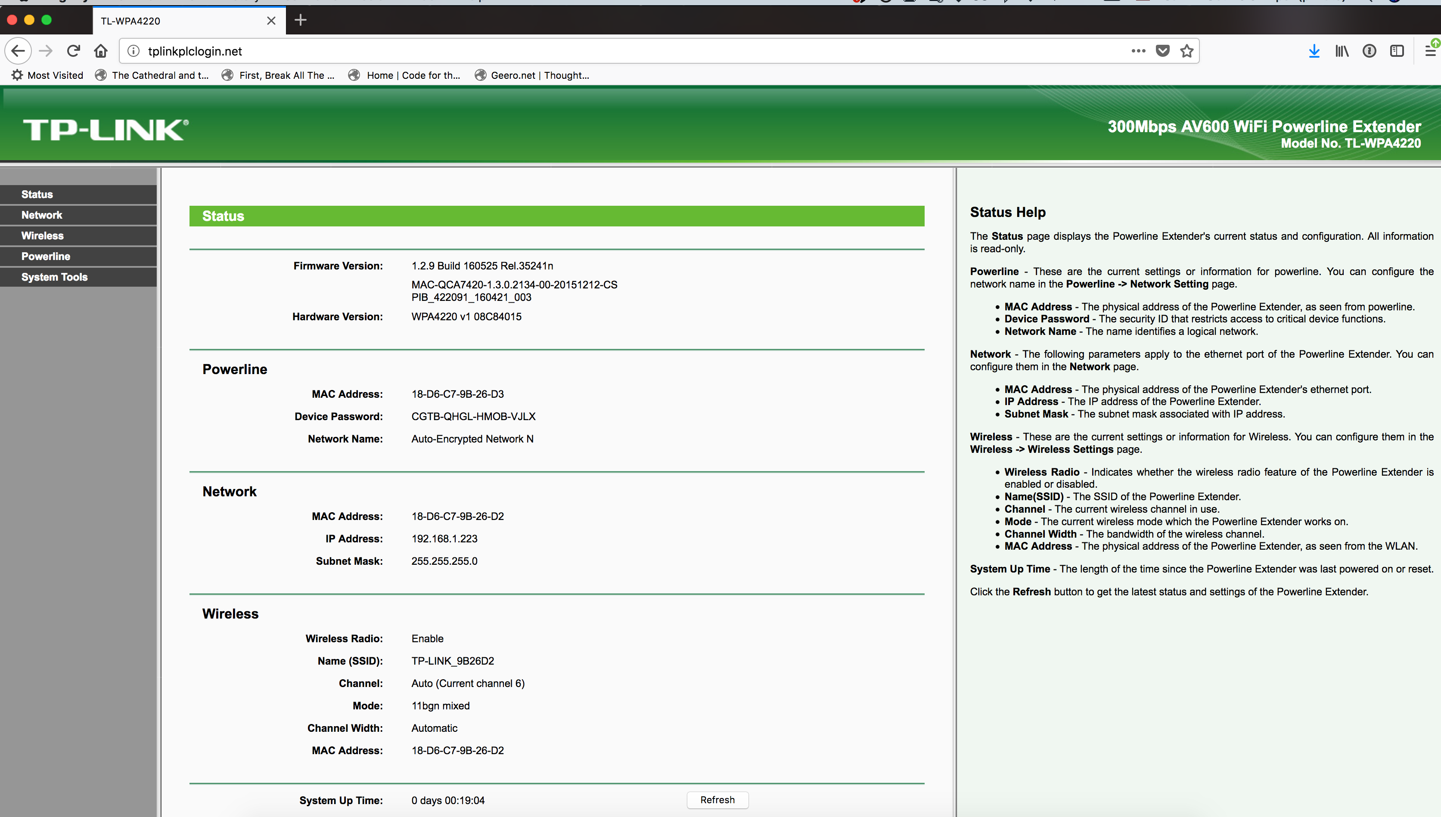Open the Firefox hamburger menu
Image resolution: width=1441 pixels, height=817 pixels.
click(1430, 51)
